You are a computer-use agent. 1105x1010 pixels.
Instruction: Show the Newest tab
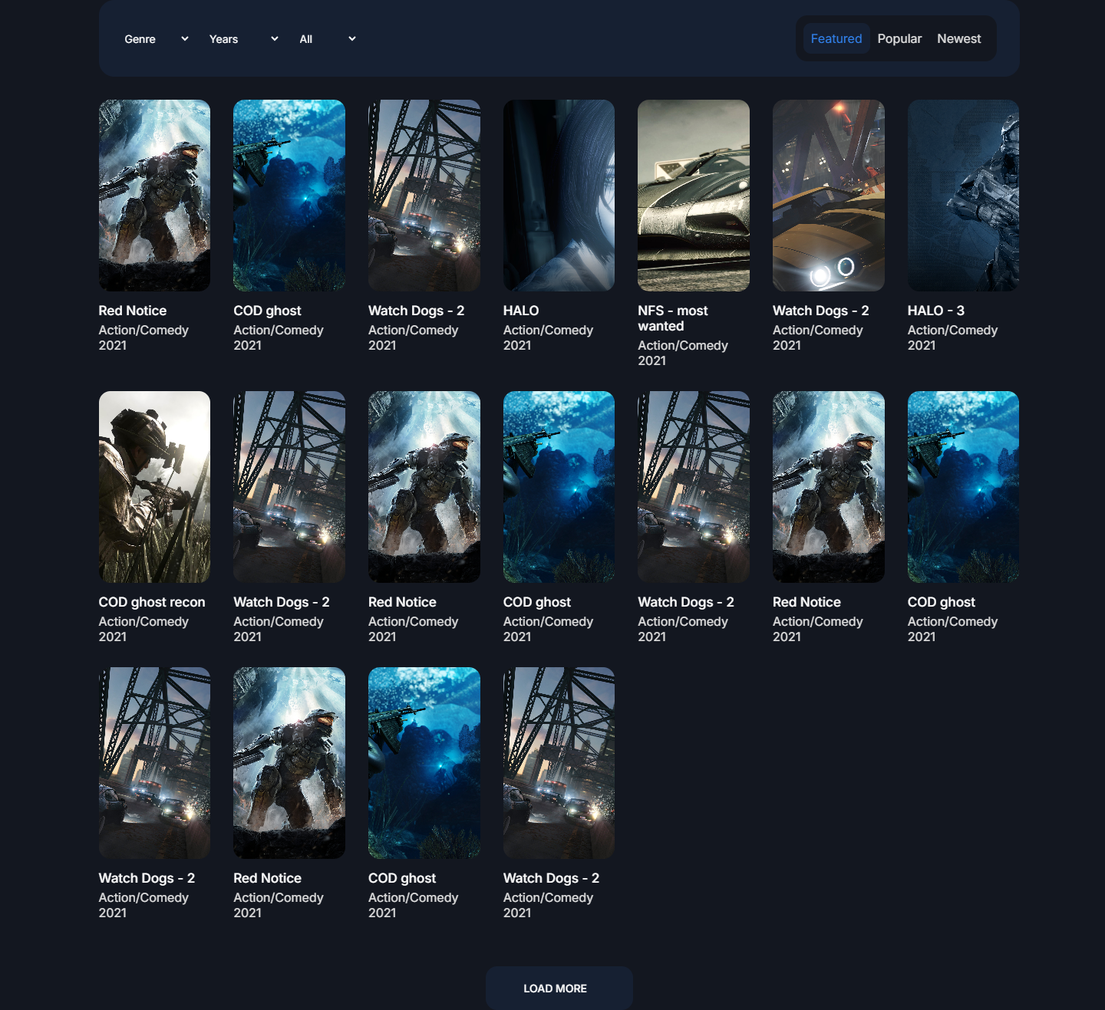point(958,38)
